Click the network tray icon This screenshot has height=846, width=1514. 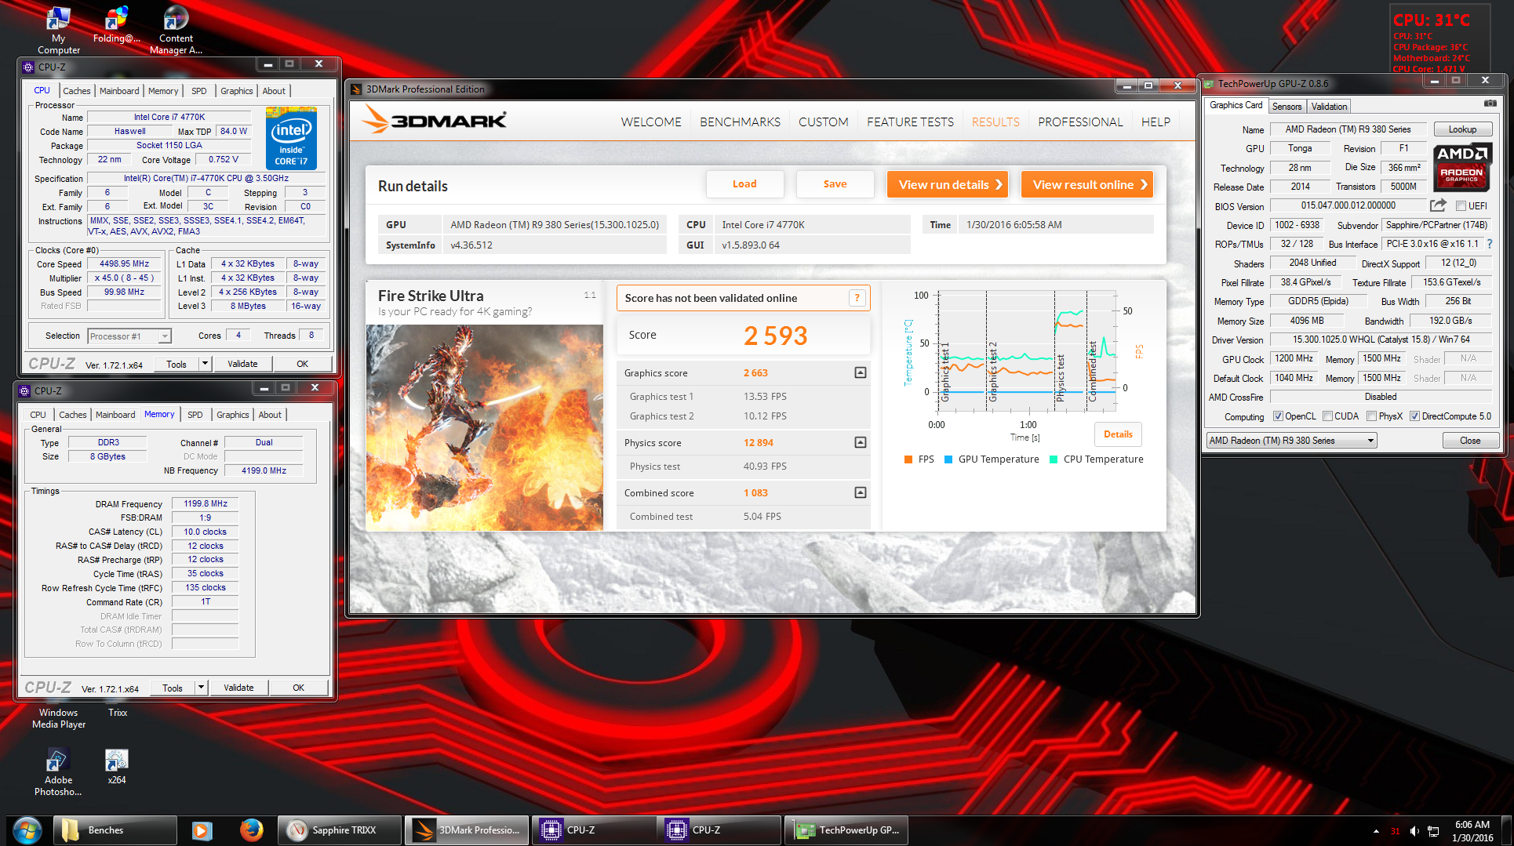[1433, 831]
